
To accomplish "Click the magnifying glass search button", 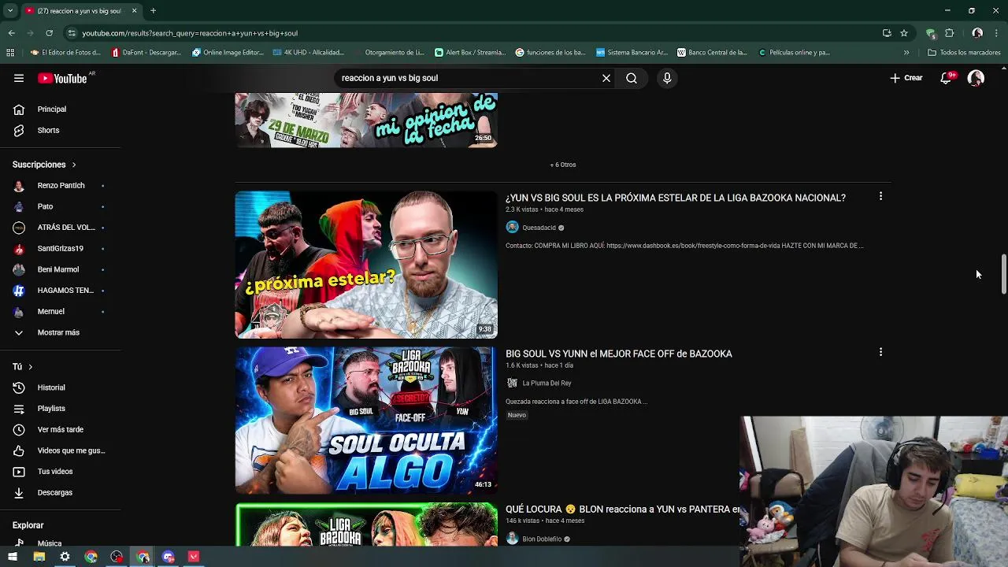I will (x=632, y=78).
